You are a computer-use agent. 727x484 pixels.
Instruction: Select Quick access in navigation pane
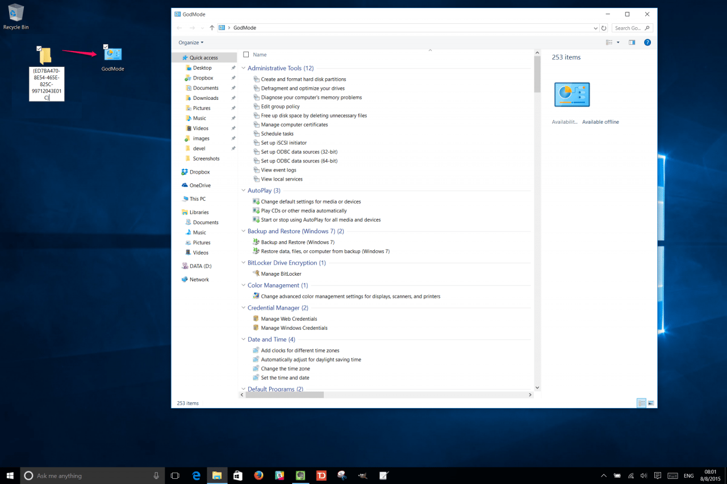(204, 58)
